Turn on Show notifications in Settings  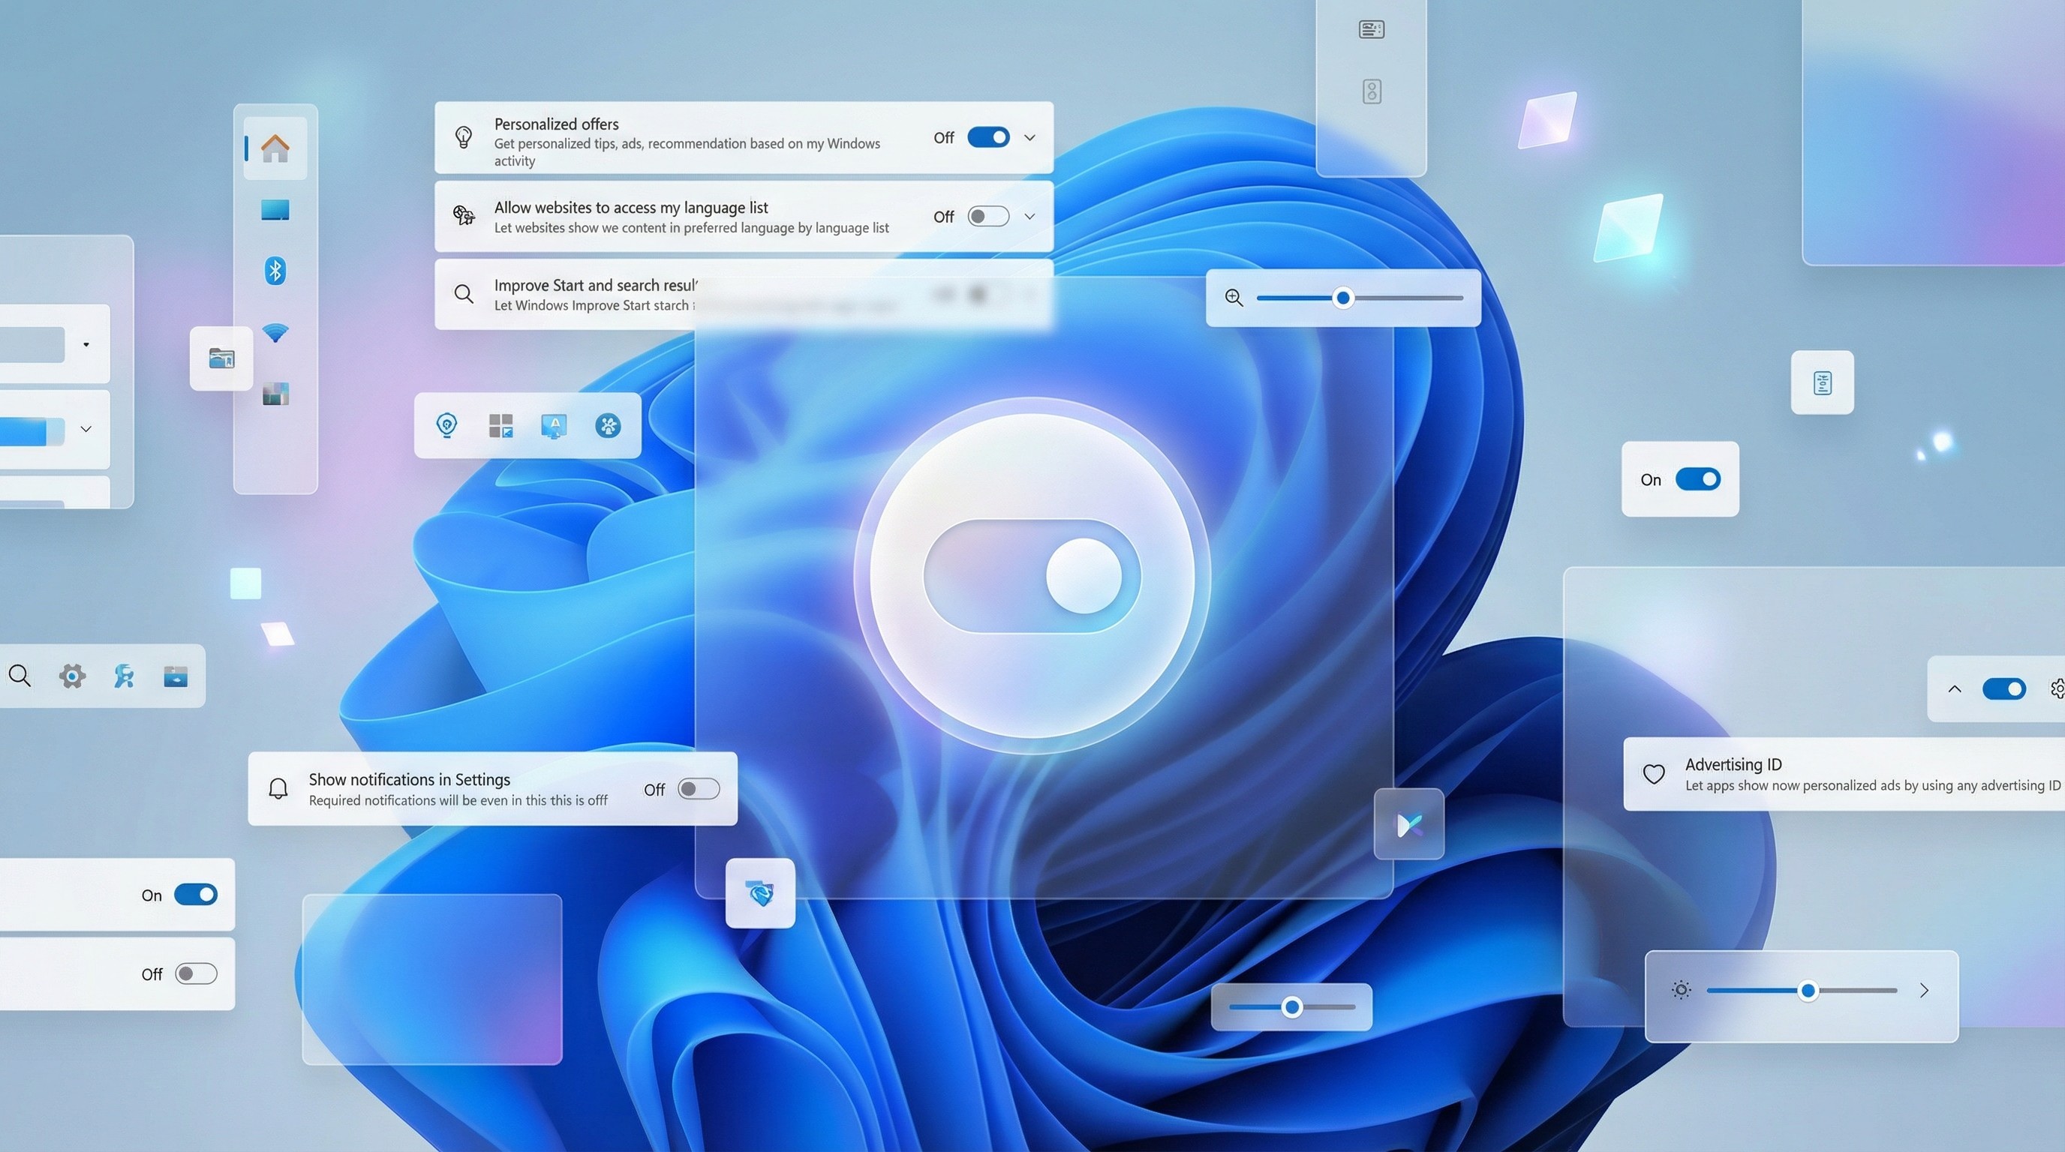pyautogui.click(x=699, y=789)
